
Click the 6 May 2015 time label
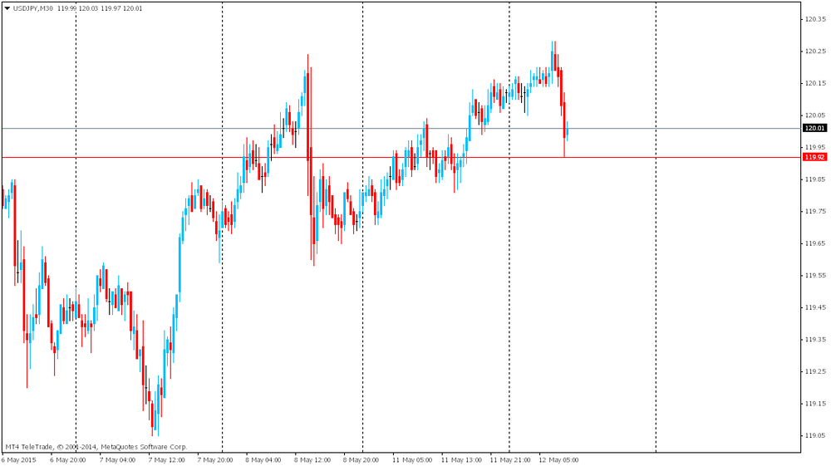pos(18,459)
